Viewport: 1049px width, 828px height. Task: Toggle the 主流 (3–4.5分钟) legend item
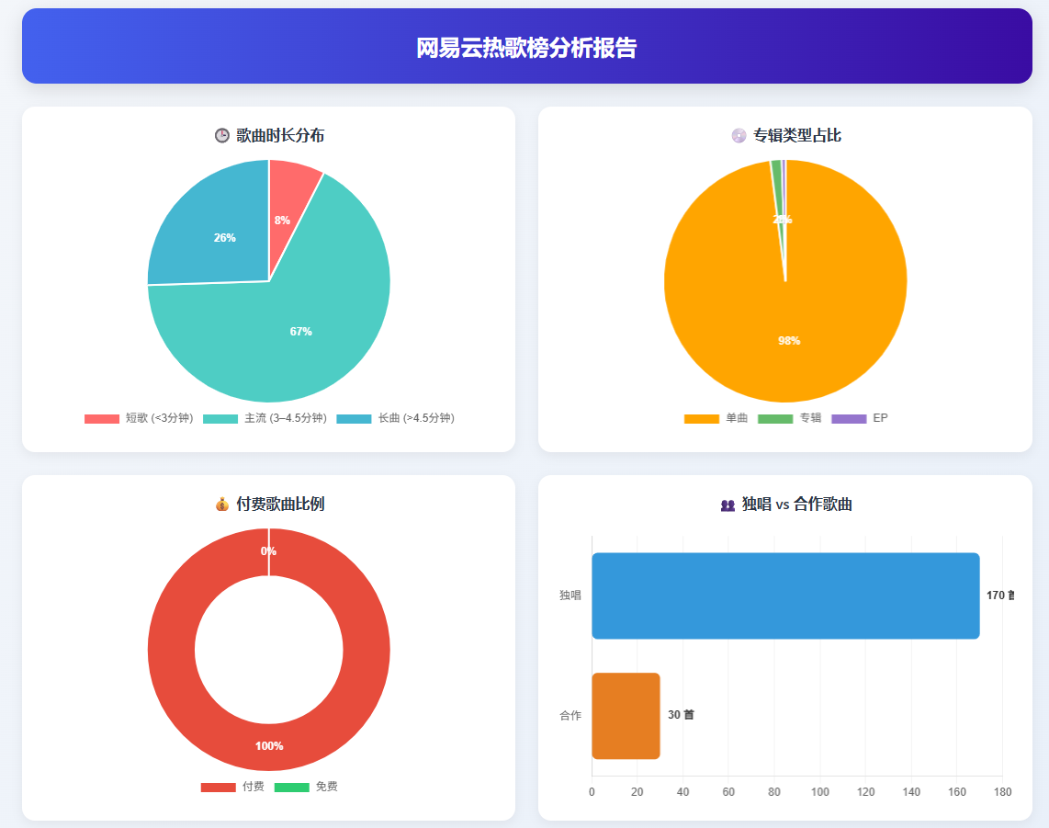click(x=265, y=418)
